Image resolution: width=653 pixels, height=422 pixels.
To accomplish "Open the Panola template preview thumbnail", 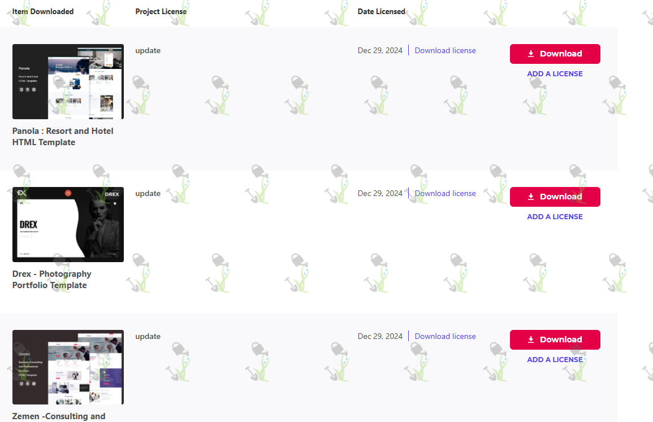I will [68, 81].
